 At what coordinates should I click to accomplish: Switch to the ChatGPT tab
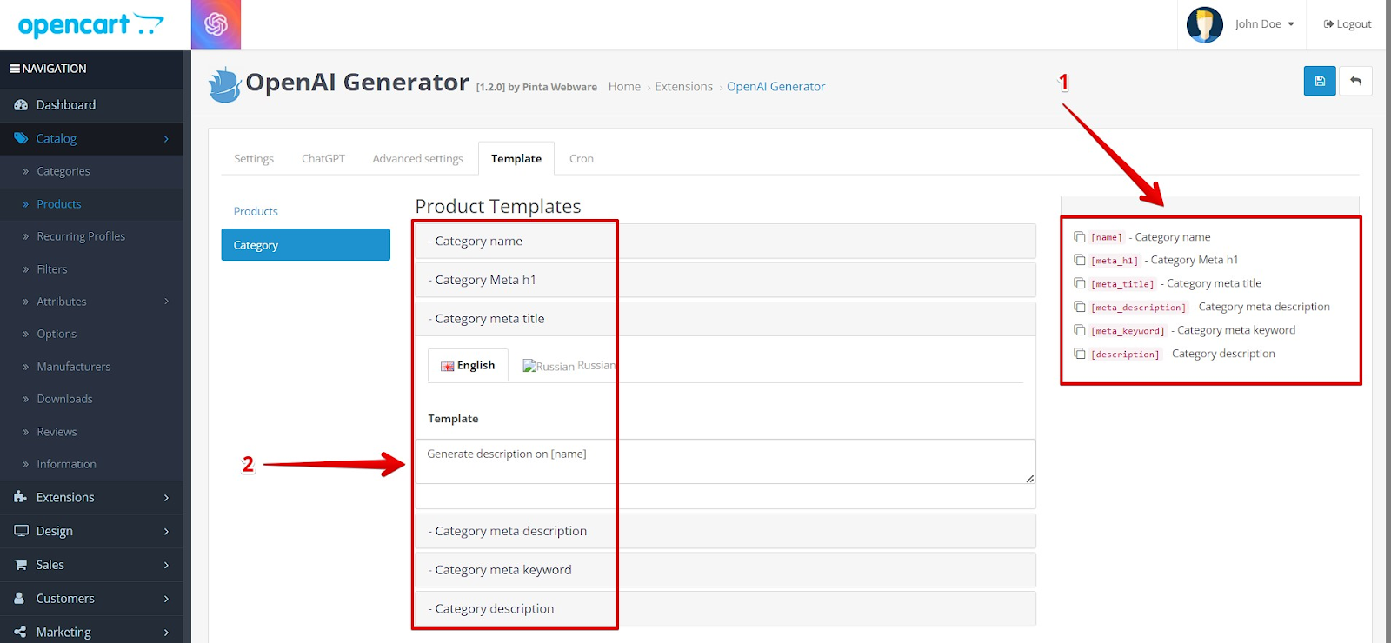pos(323,158)
